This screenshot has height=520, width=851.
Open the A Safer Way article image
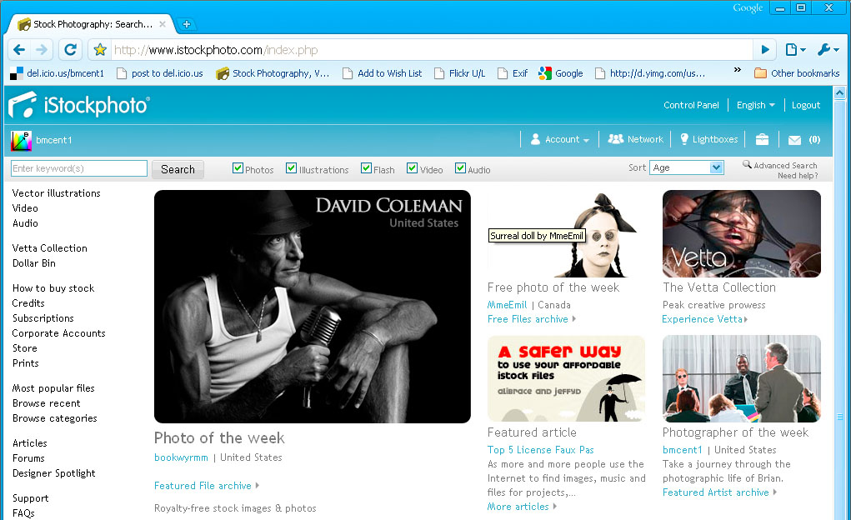(x=566, y=378)
